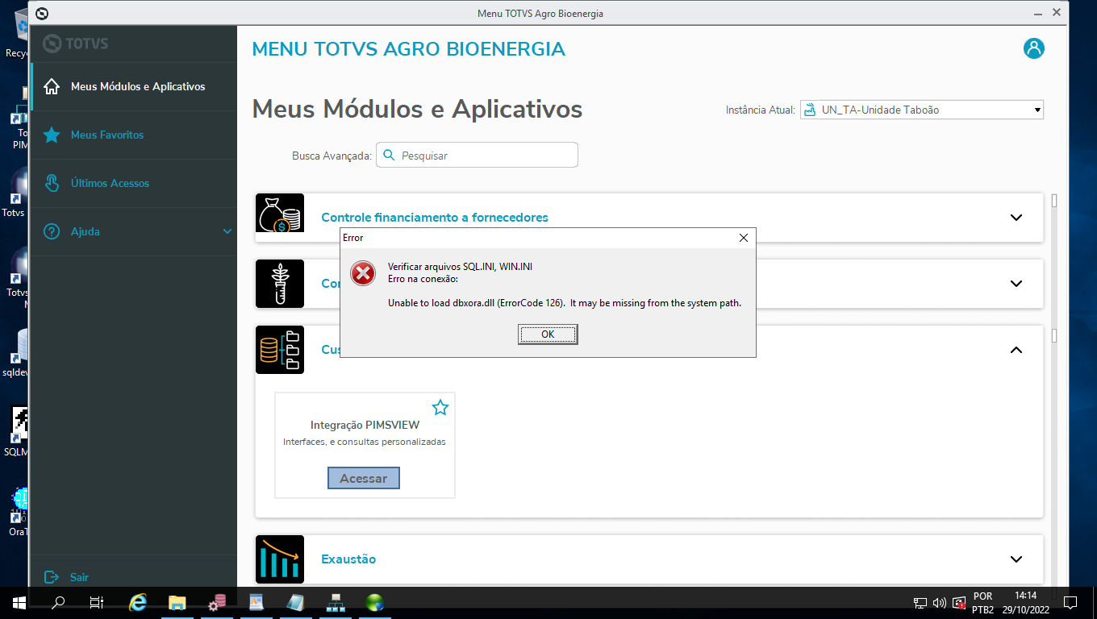Click Acessar for Integração PIMSVIEW
This screenshot has width=1097, height=619.
364,478
